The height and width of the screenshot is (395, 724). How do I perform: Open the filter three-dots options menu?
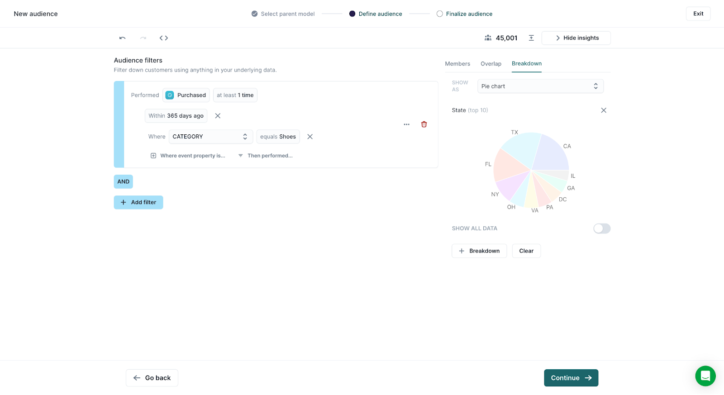(406, 124)
